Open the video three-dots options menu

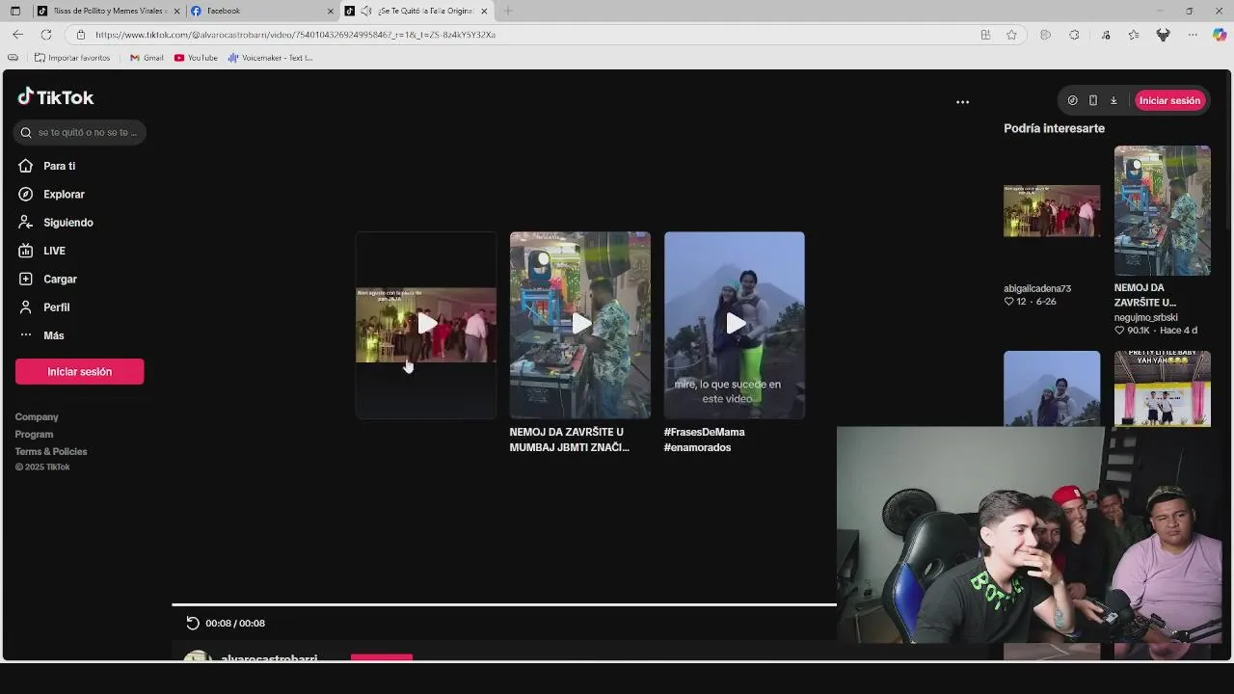coord(962,101)
